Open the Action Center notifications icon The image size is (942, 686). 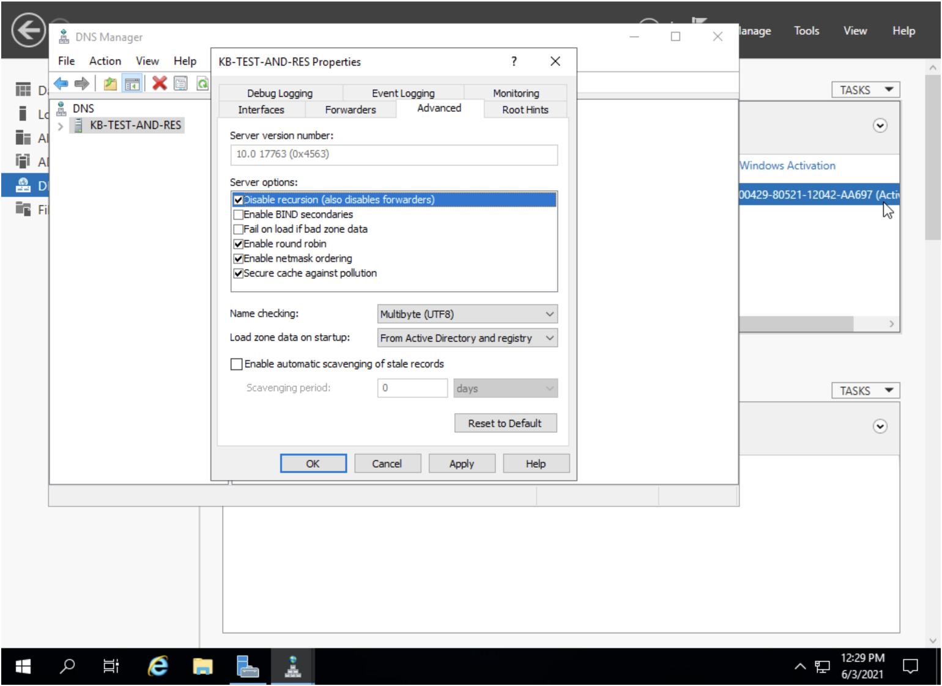[910, 666]
